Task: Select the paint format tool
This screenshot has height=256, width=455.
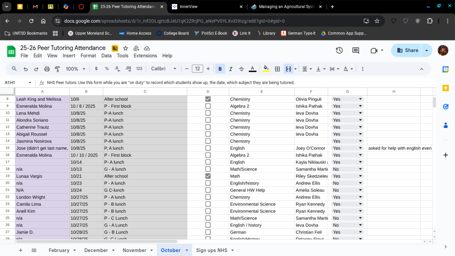Action: (x=58, y=69)
